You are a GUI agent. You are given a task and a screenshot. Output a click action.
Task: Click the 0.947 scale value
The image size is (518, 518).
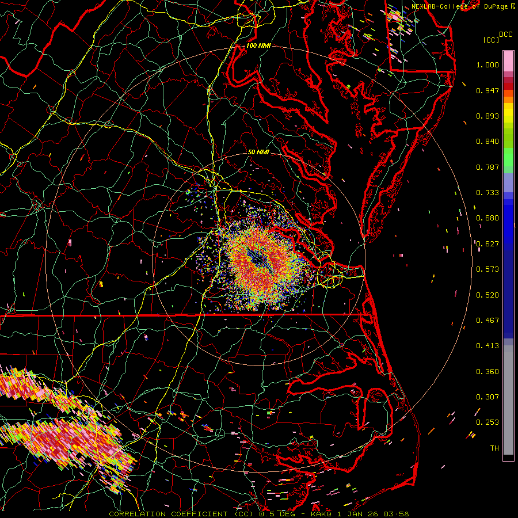pos(487,90)
